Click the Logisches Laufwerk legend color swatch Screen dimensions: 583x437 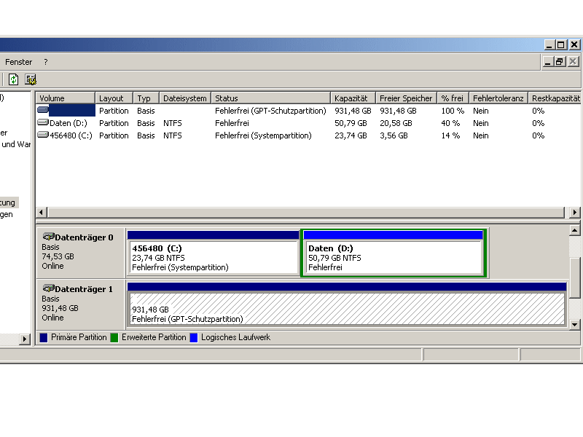pos(194,337)
